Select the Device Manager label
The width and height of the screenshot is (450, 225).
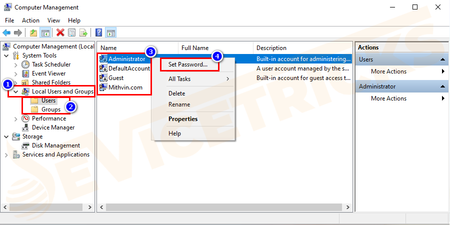coord(53,127)
